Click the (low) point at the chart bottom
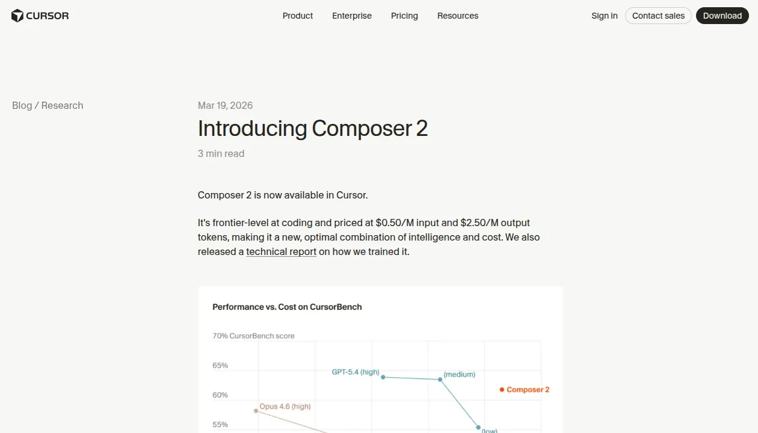The height and width of the screenshot is (433, 758). pos(478,427)
